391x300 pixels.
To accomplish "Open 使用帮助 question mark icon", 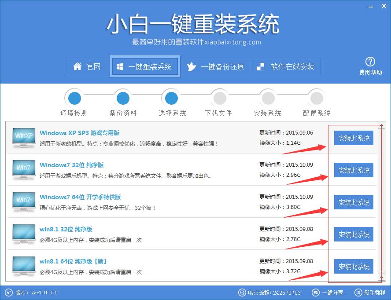I will pos(370,62).
